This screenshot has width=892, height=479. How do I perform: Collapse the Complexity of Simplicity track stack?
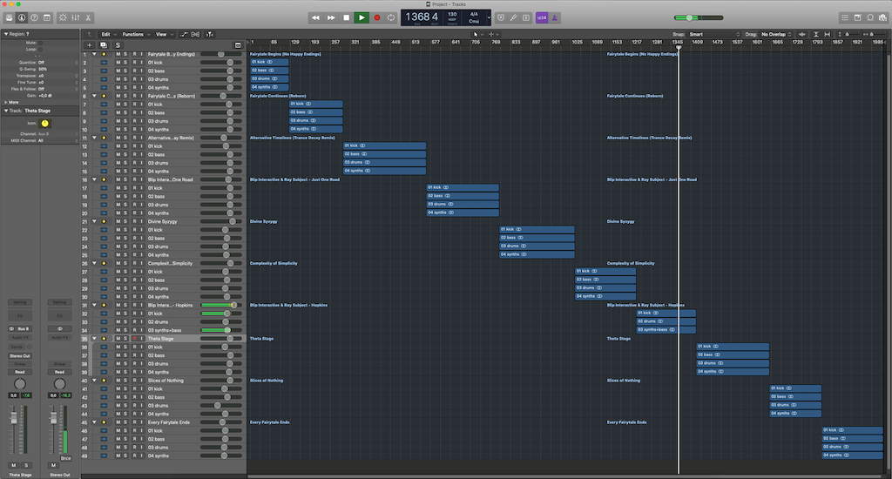tap(94, 263)
